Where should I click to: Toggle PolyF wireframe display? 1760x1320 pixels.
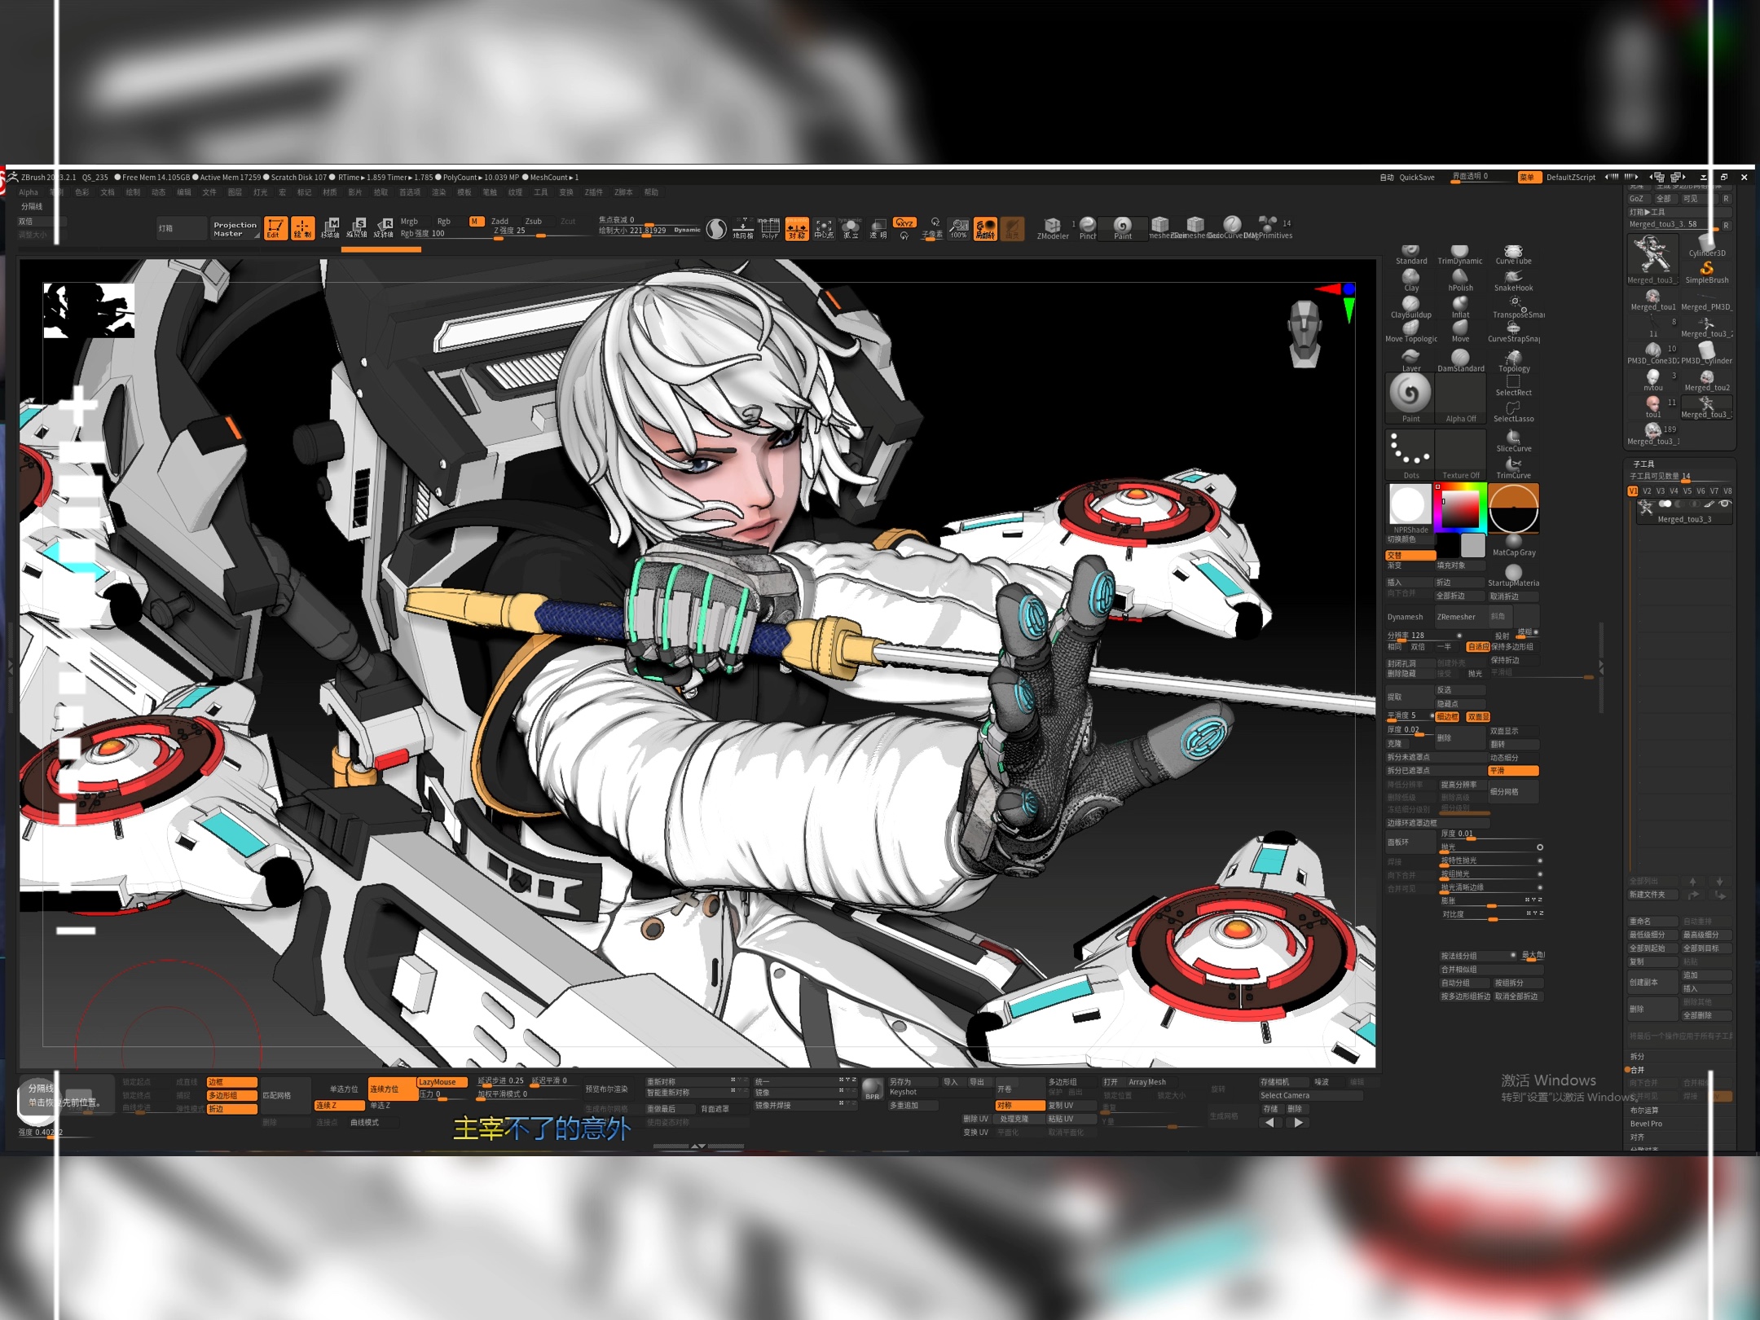tap(769, 228)
